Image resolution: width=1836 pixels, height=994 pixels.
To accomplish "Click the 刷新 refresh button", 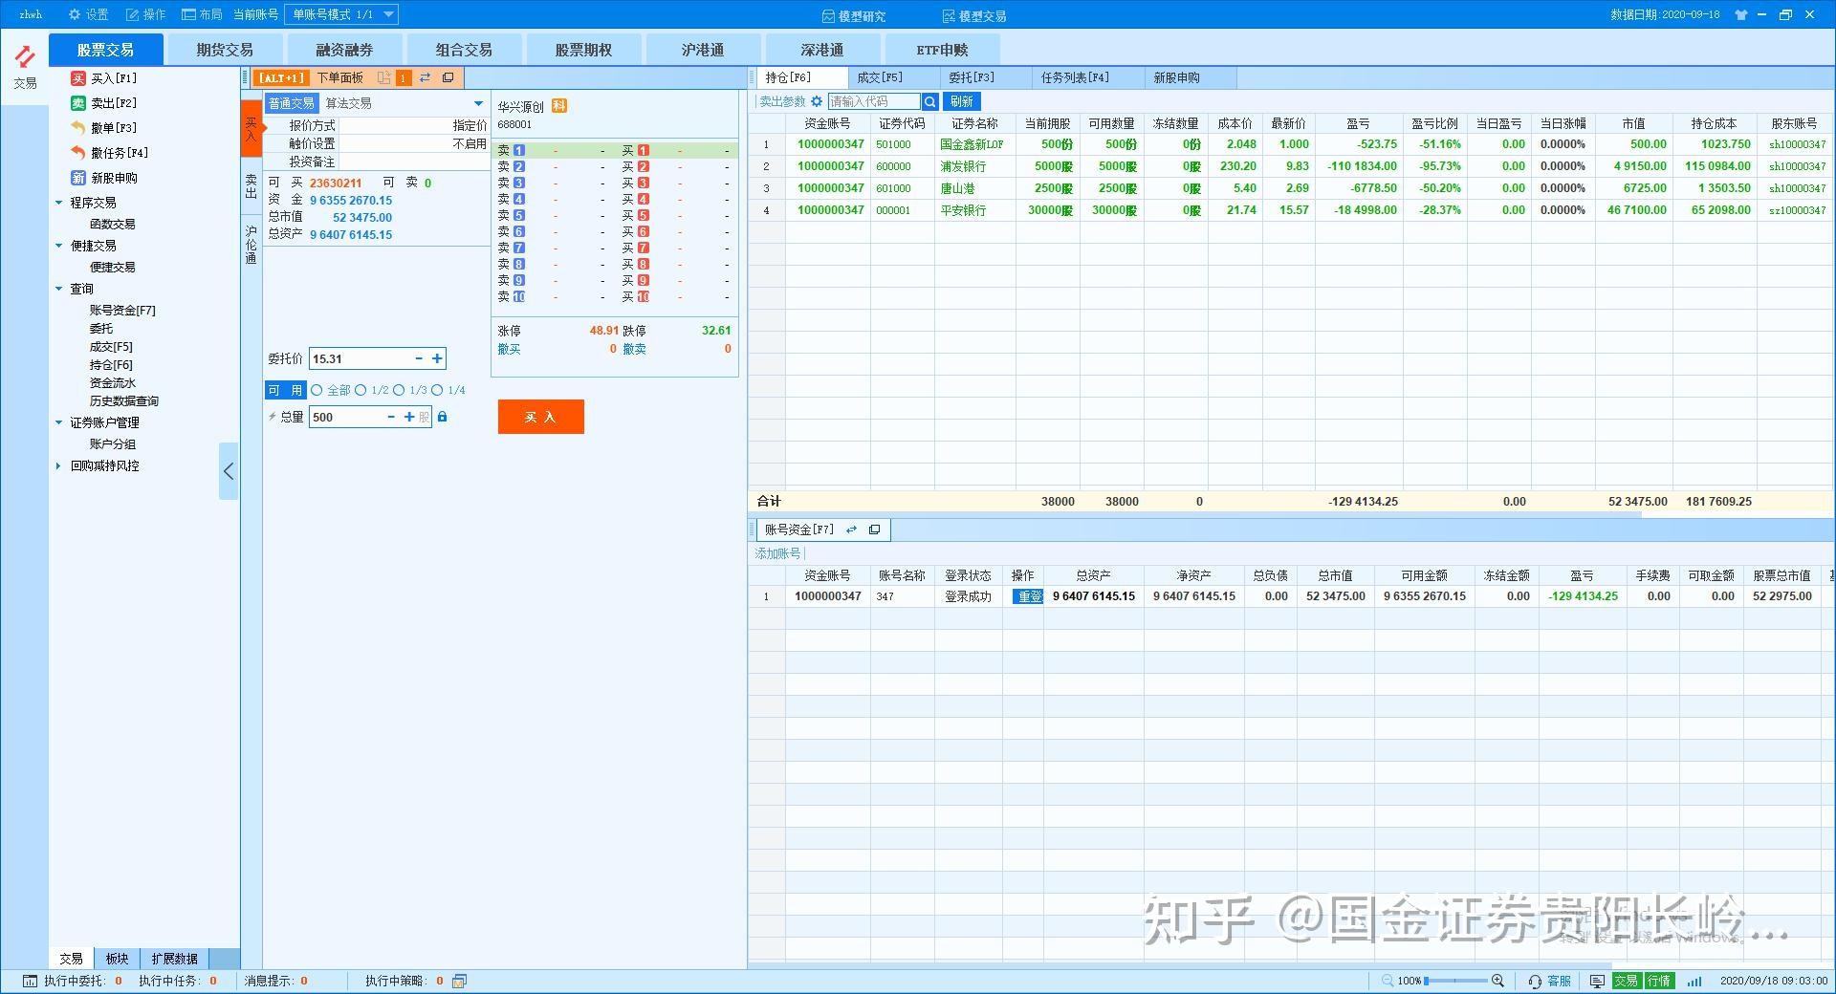I will coord(961,100).
